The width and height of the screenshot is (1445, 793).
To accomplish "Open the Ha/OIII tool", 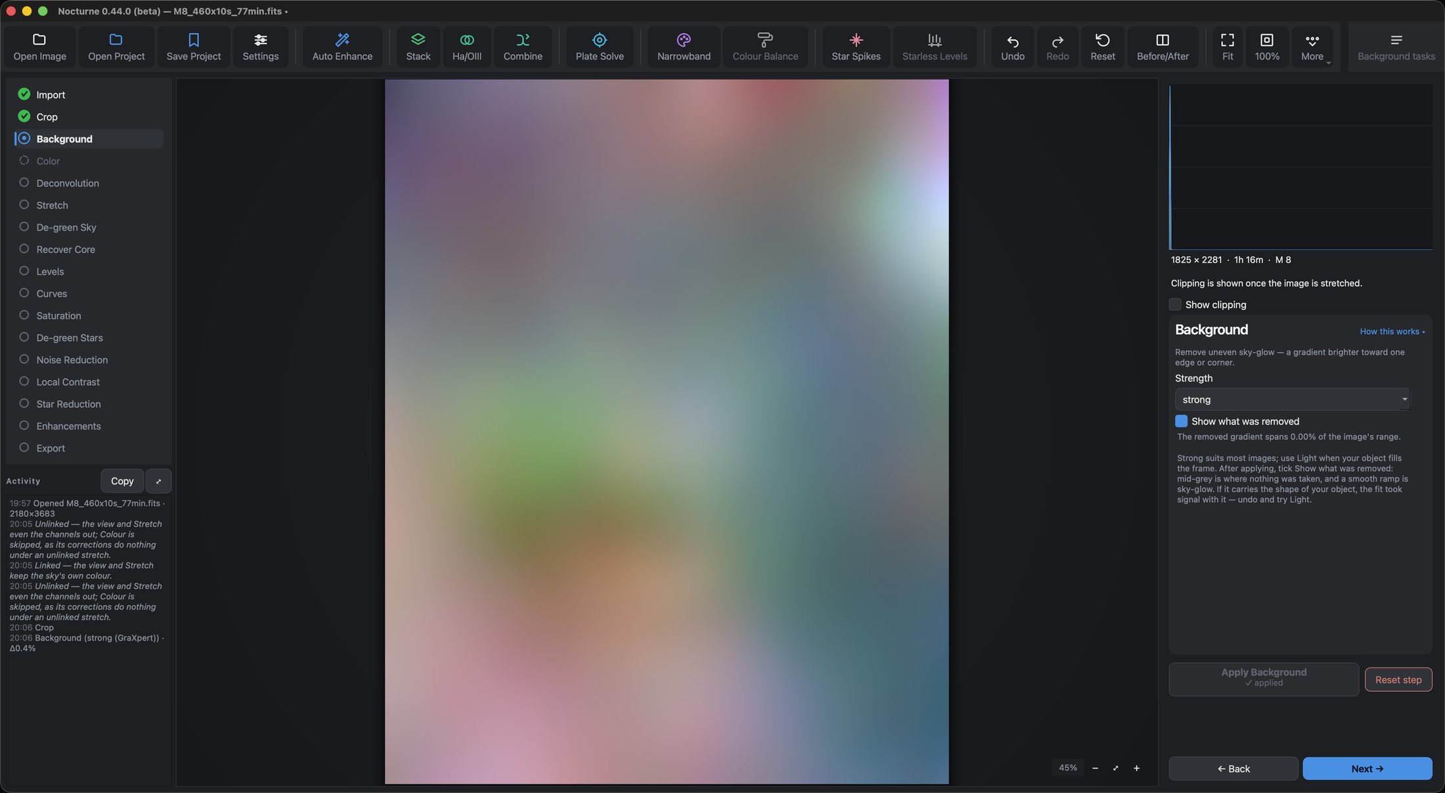I will tap(467, 47).
